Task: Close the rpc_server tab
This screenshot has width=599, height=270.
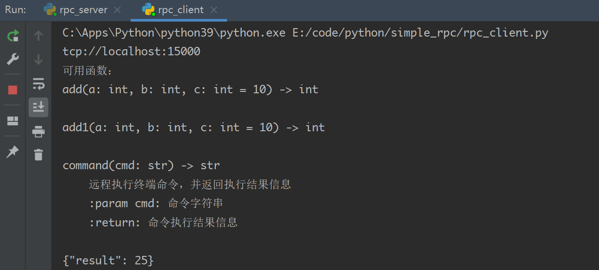Action: pyautogui.click(x=117, y=10)
